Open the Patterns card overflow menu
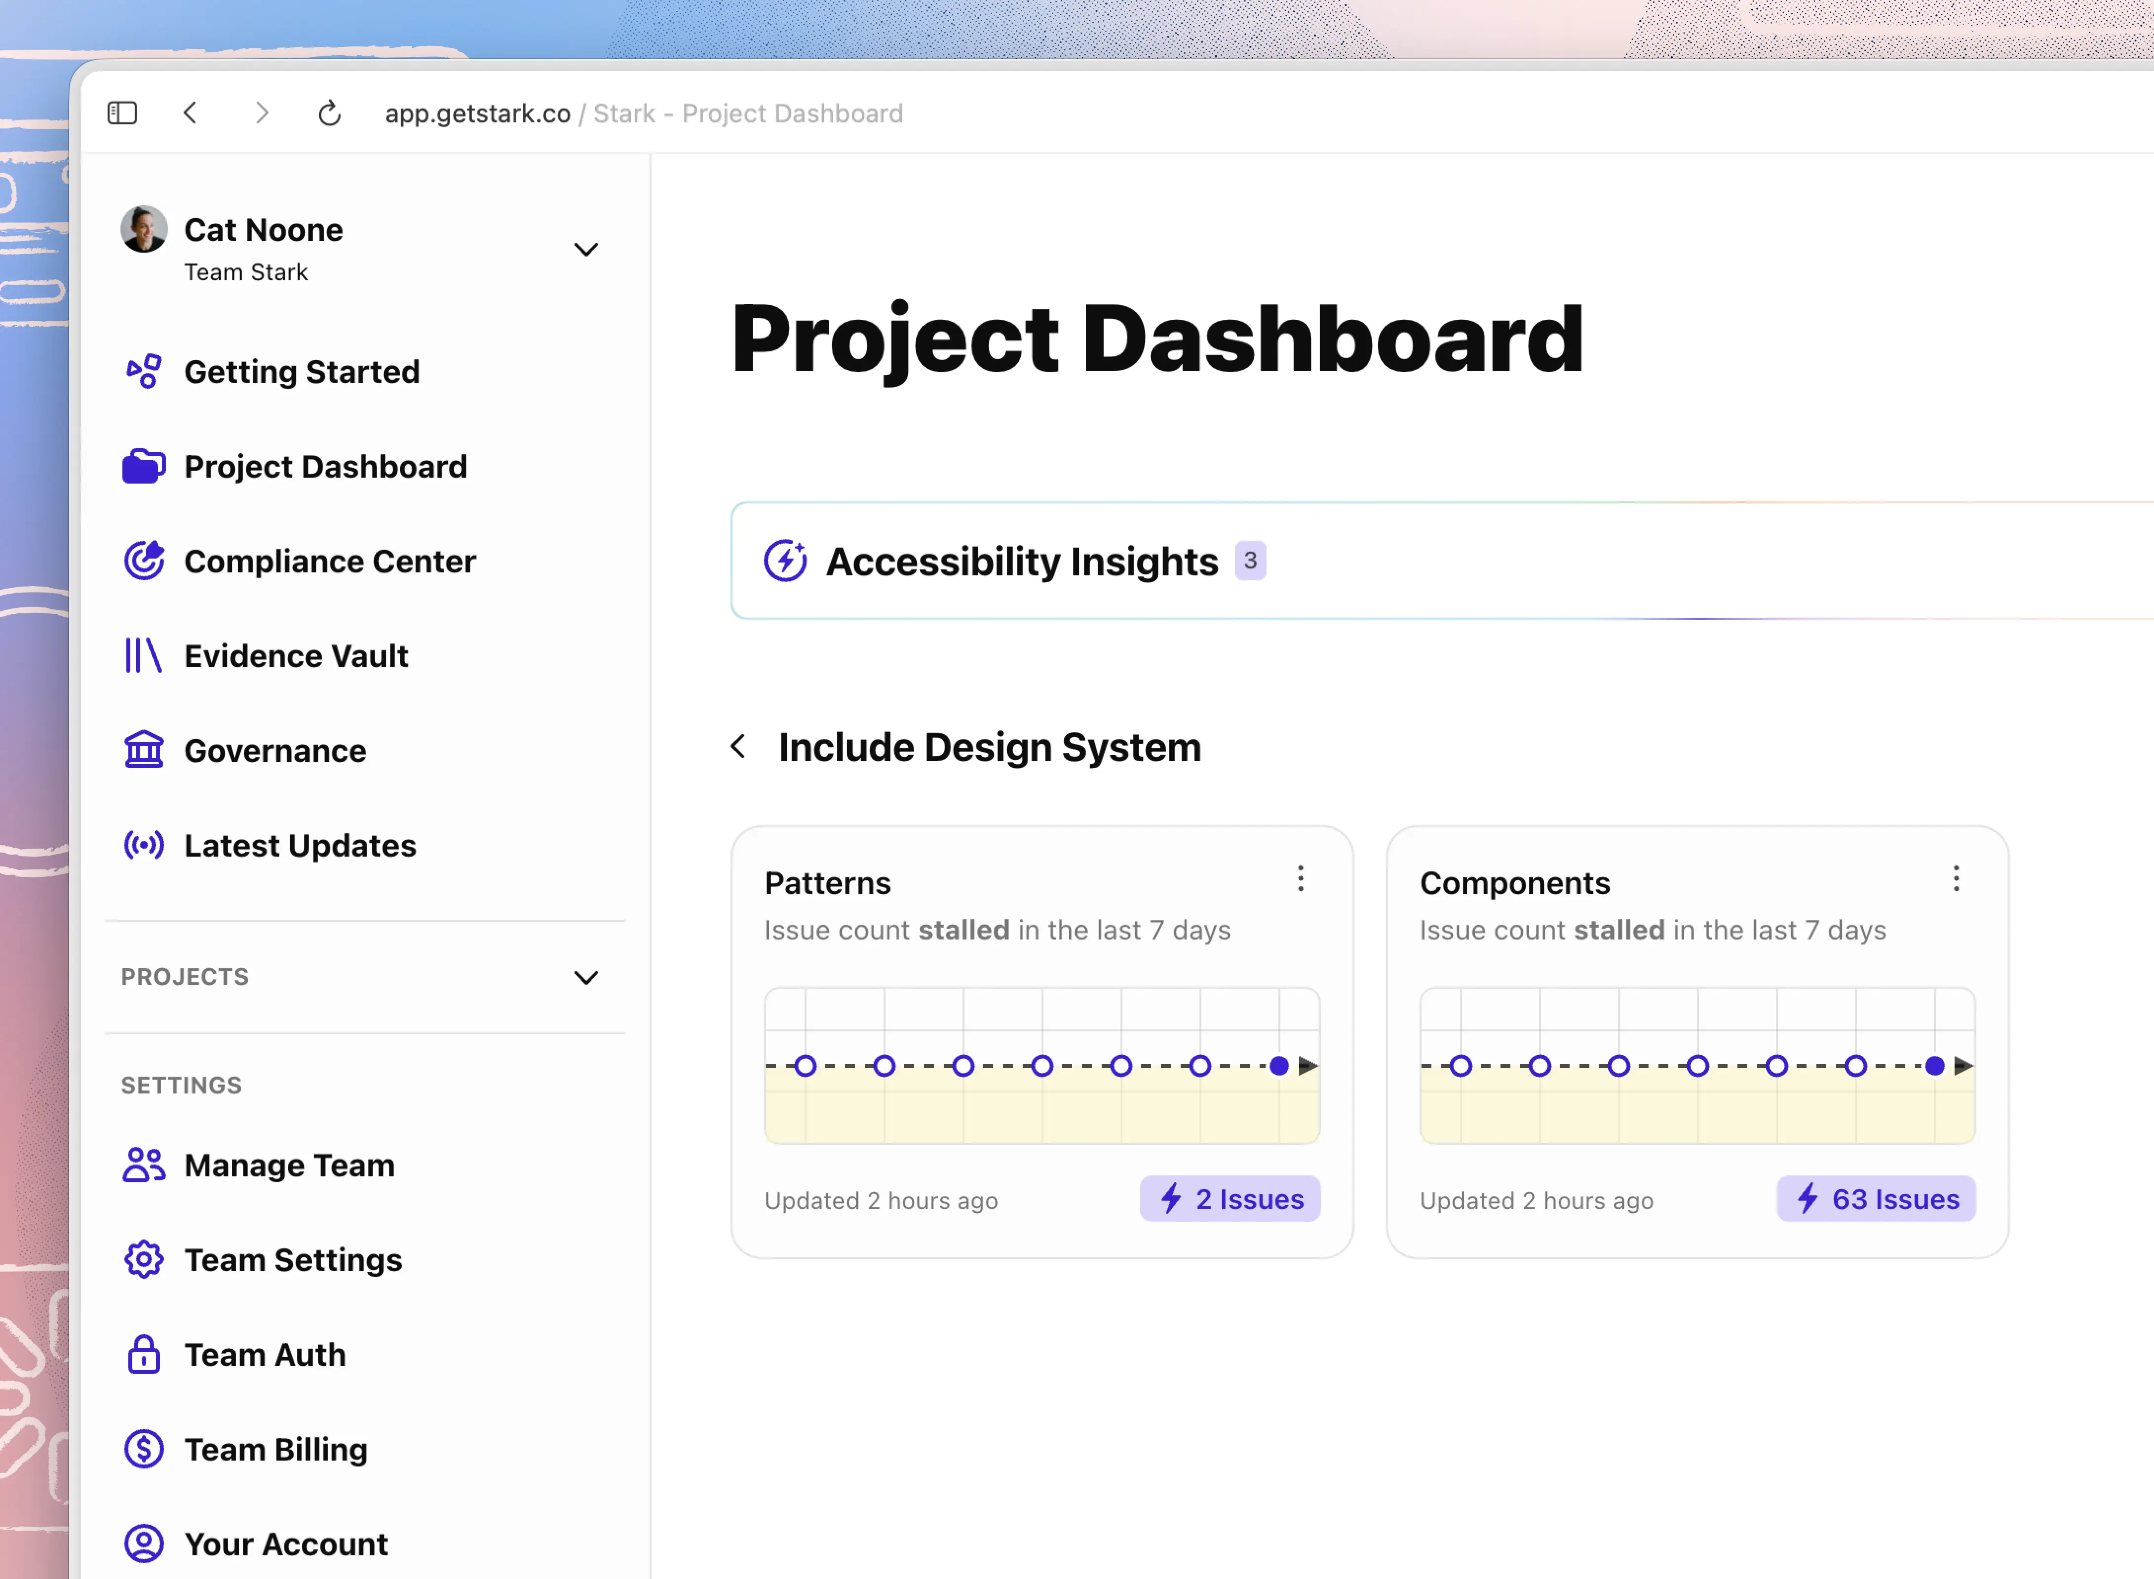 point(1300,878)
